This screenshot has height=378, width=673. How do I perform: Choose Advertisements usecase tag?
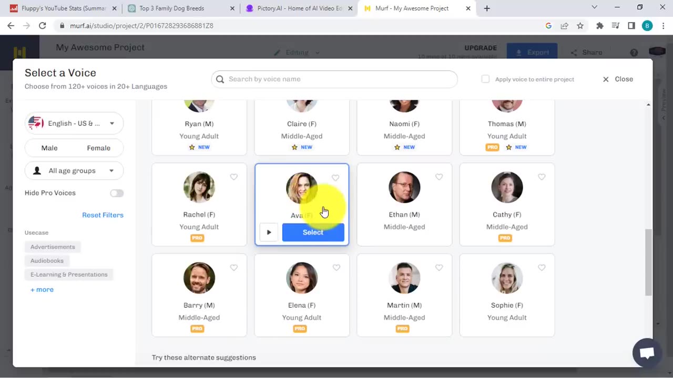(53, 247)
